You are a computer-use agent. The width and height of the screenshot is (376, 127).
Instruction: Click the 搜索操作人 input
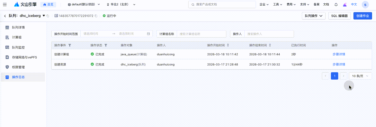click(x=269, y=34)
